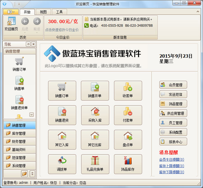The height and width of the screenshot is (188, 203).
Task: Open the application menu dropdown button
Action: tap(11, 12)
